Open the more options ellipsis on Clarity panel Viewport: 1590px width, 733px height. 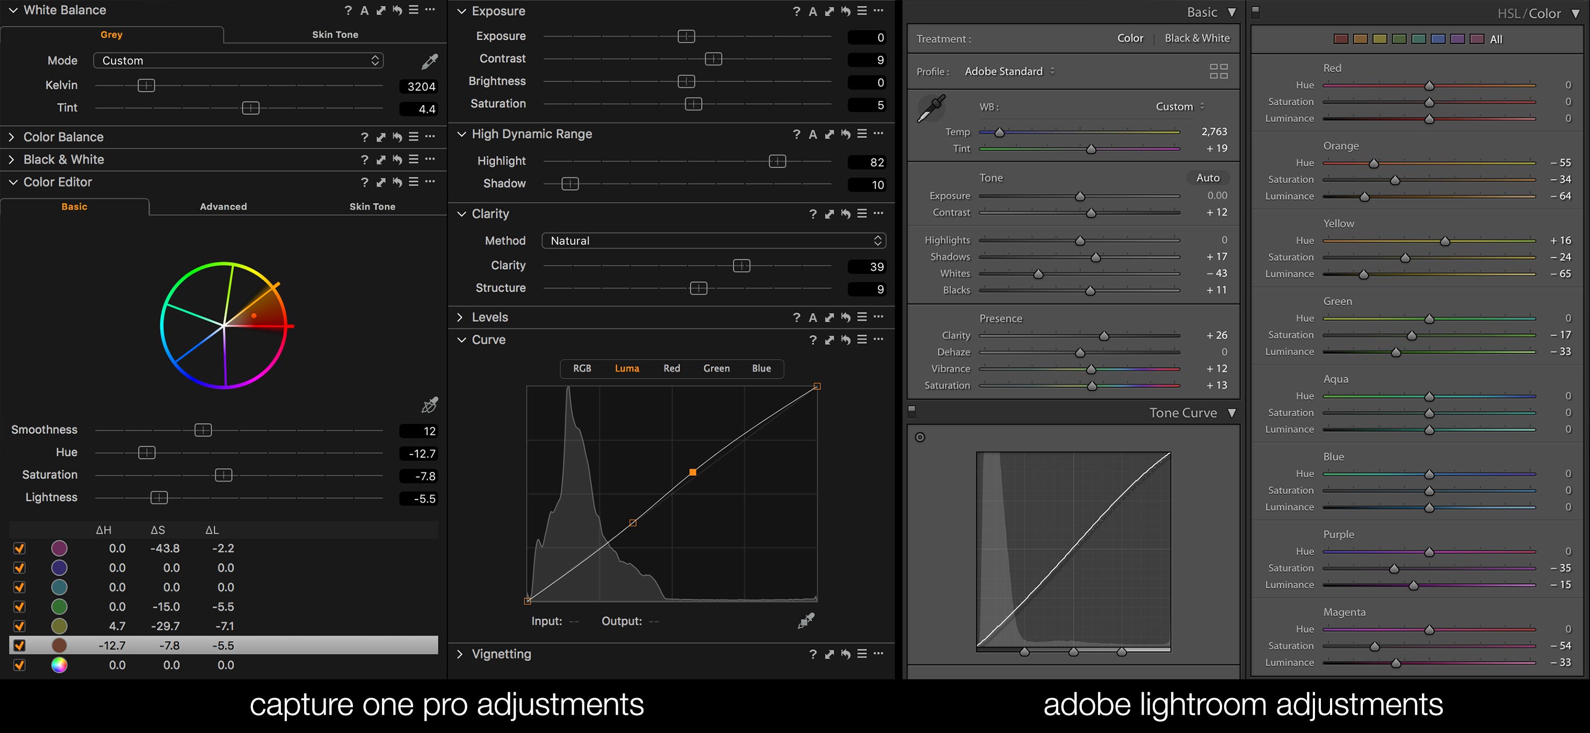(878, 214)
